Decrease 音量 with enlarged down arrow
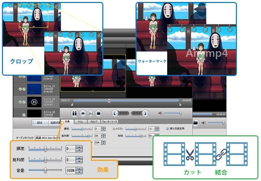The image size is (261, 181). pyautogui.click(x=79, y=172)
